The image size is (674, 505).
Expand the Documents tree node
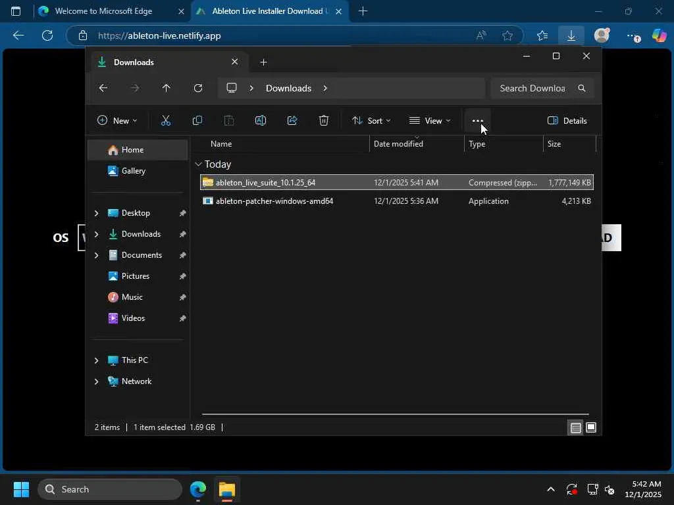tap(96, 255)
